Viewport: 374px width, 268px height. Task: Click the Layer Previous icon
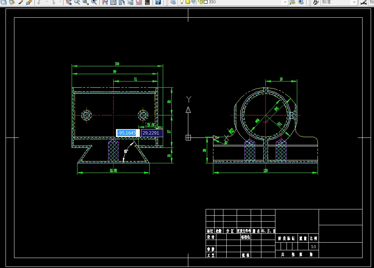[301, 2]
